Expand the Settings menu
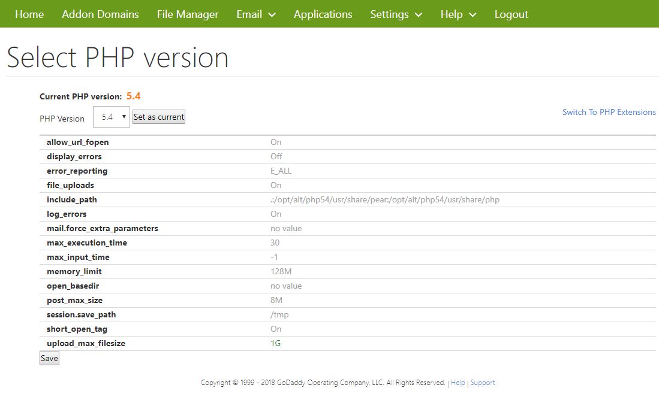 [396, 14]
